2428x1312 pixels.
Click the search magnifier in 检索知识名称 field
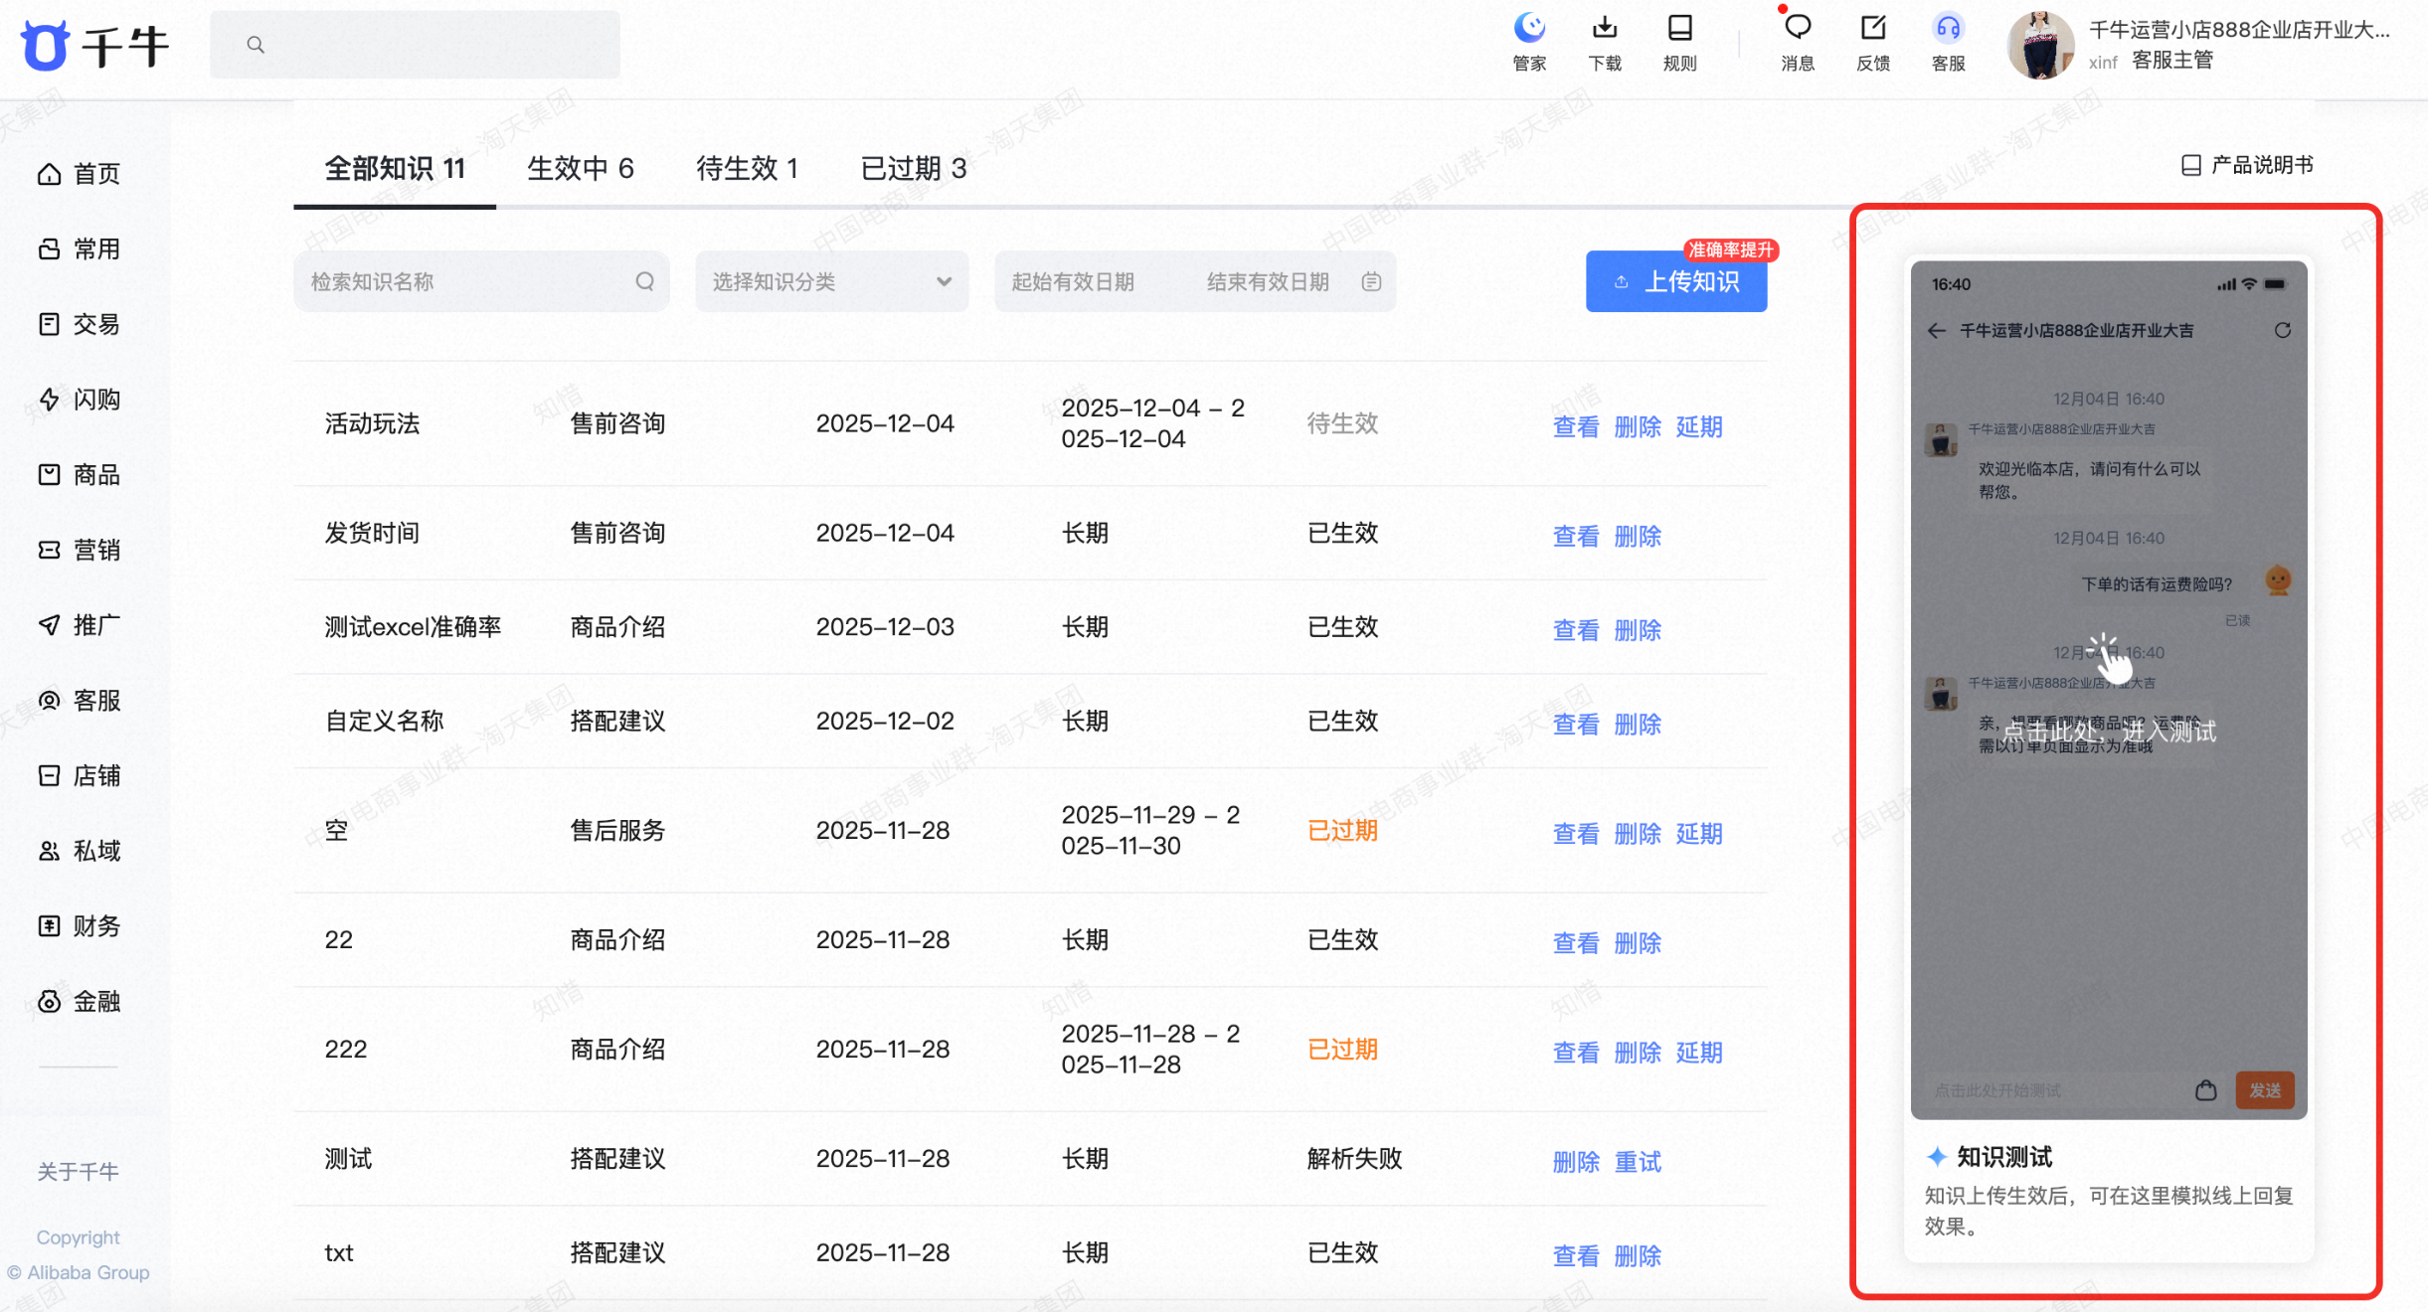(x=645, y=281)
